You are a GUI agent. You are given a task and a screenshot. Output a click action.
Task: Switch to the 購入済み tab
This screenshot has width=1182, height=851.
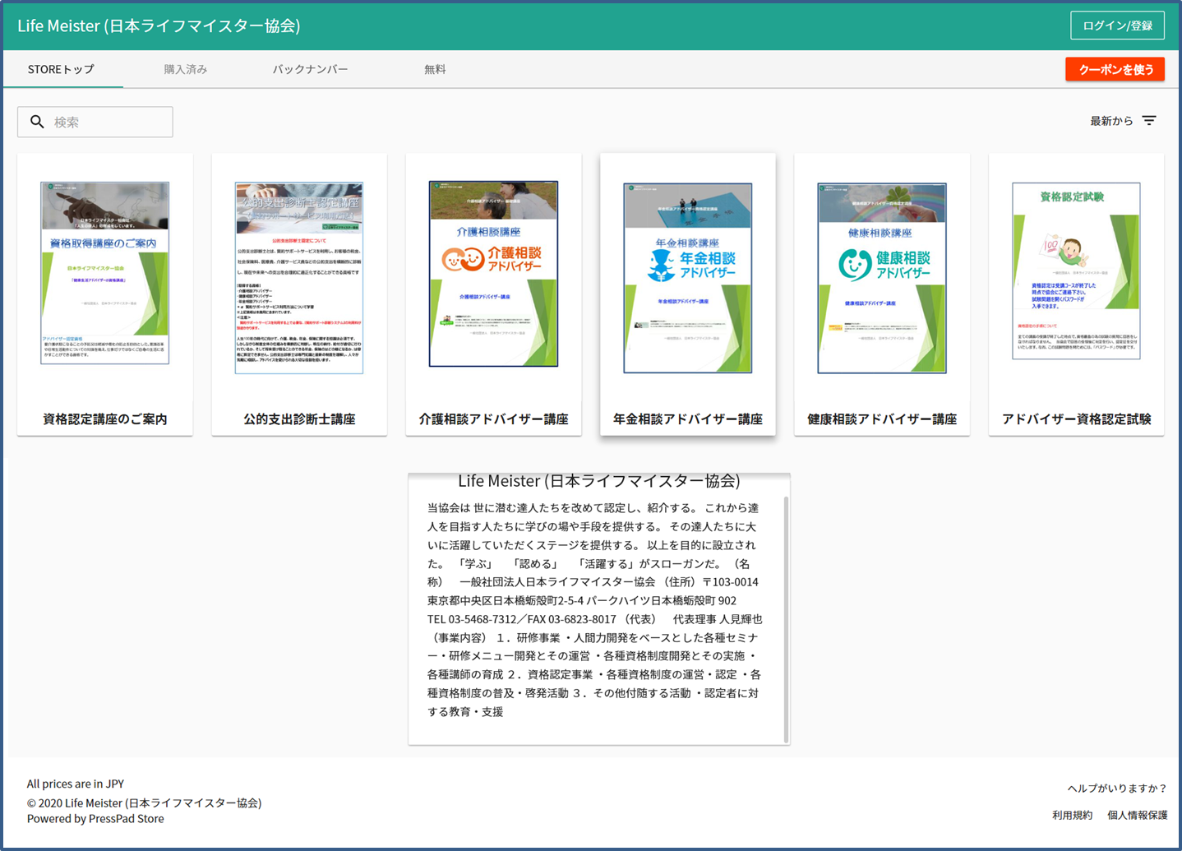[x=186, y=70]
